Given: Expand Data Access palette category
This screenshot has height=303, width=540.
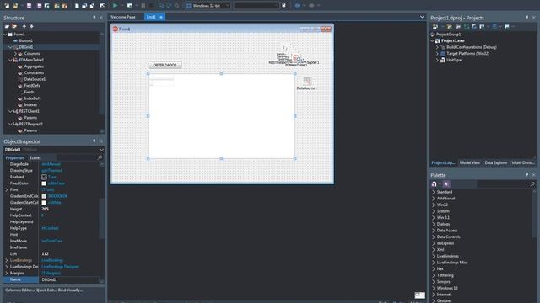Looking at the screenshot, I should (x=434, y=231).
